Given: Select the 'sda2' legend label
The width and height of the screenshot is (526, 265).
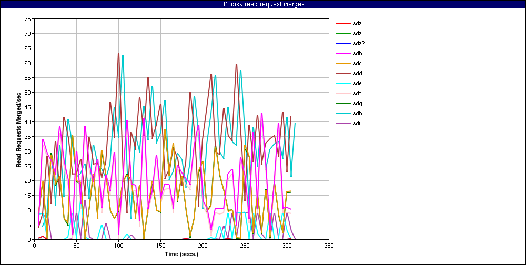Looking at the screenshot, I should (359, 43).
